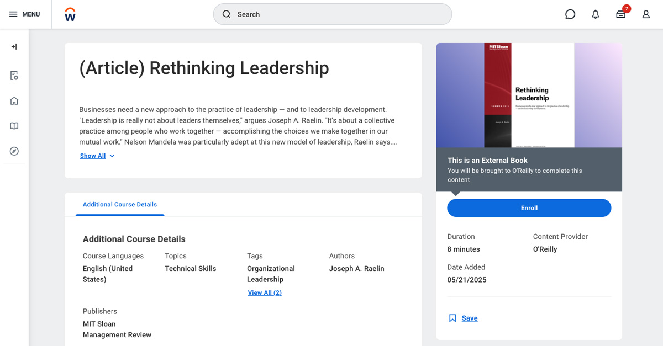Click the 'This is an External Book' notice
663x346 pixels.
pyautogui.click(x=529, y=170)
